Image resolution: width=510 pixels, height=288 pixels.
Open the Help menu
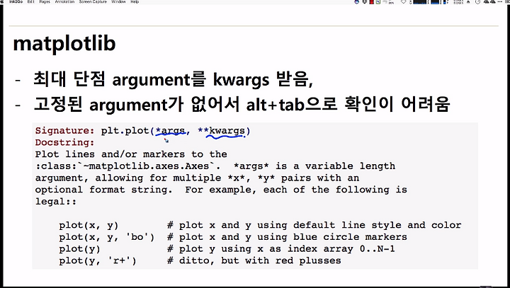point(135,1)
